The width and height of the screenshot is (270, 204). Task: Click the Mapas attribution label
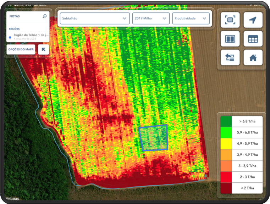click(13, 199)
